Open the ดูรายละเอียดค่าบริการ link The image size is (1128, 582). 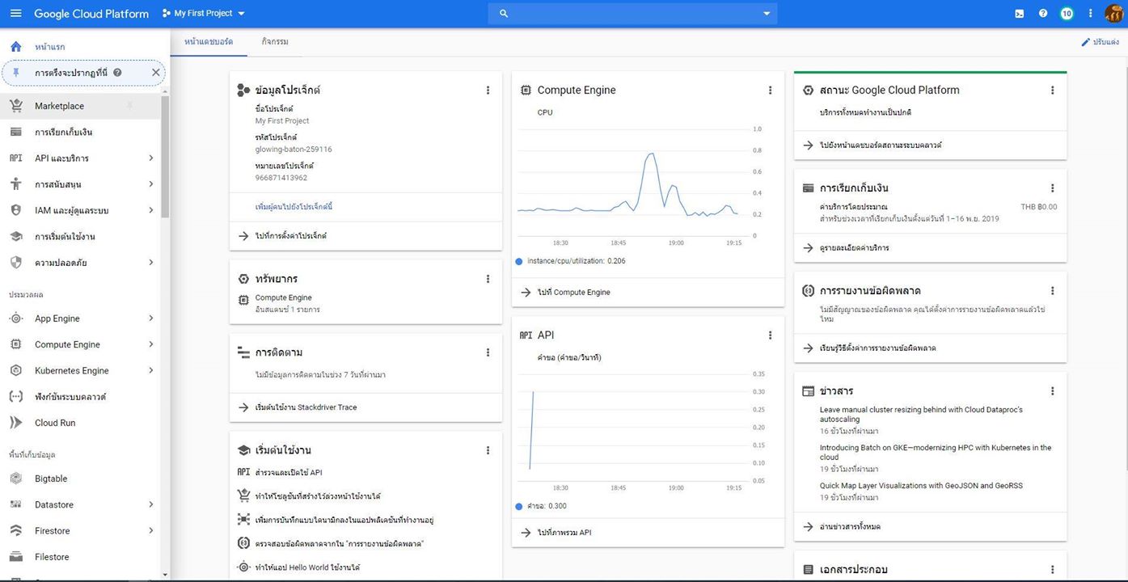(x=854, y=247)
